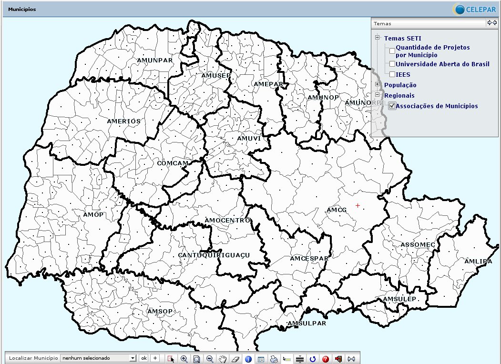Collapse the Regionais tree node
This screenshot has height=364, width=501.
tap(377, 95)
